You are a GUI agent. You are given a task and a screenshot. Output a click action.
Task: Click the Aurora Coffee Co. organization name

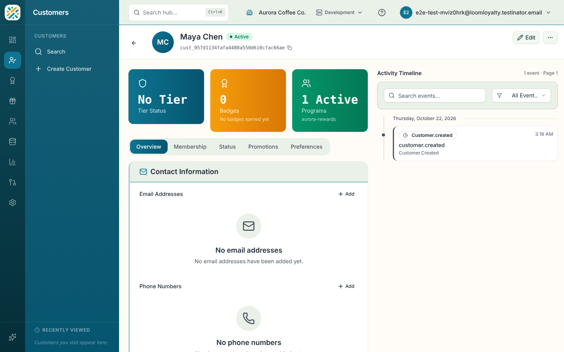(282, 13)
